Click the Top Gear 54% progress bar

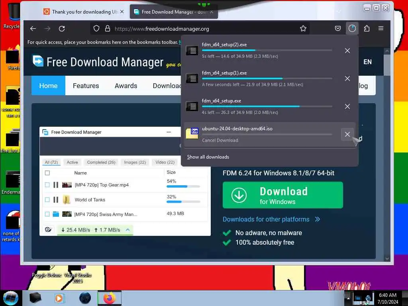tap(183, 186)
